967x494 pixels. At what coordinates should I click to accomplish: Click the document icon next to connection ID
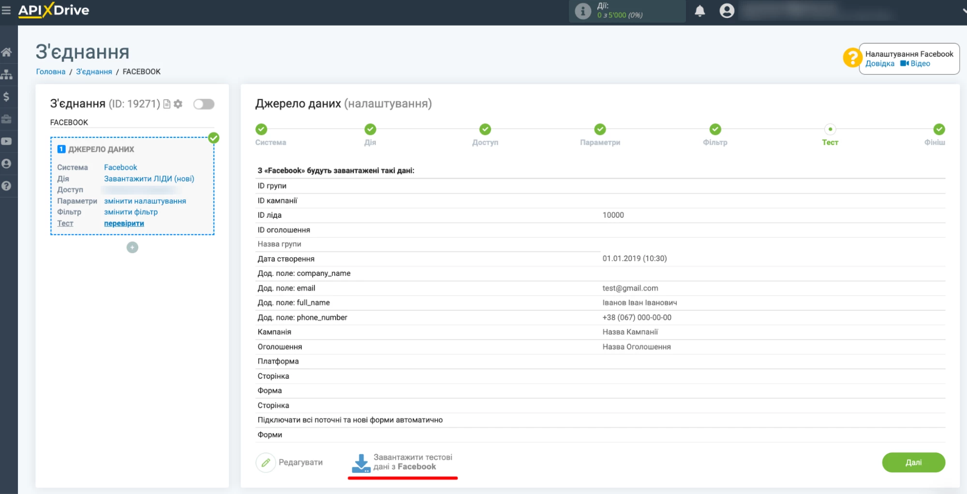pos(167,104)
